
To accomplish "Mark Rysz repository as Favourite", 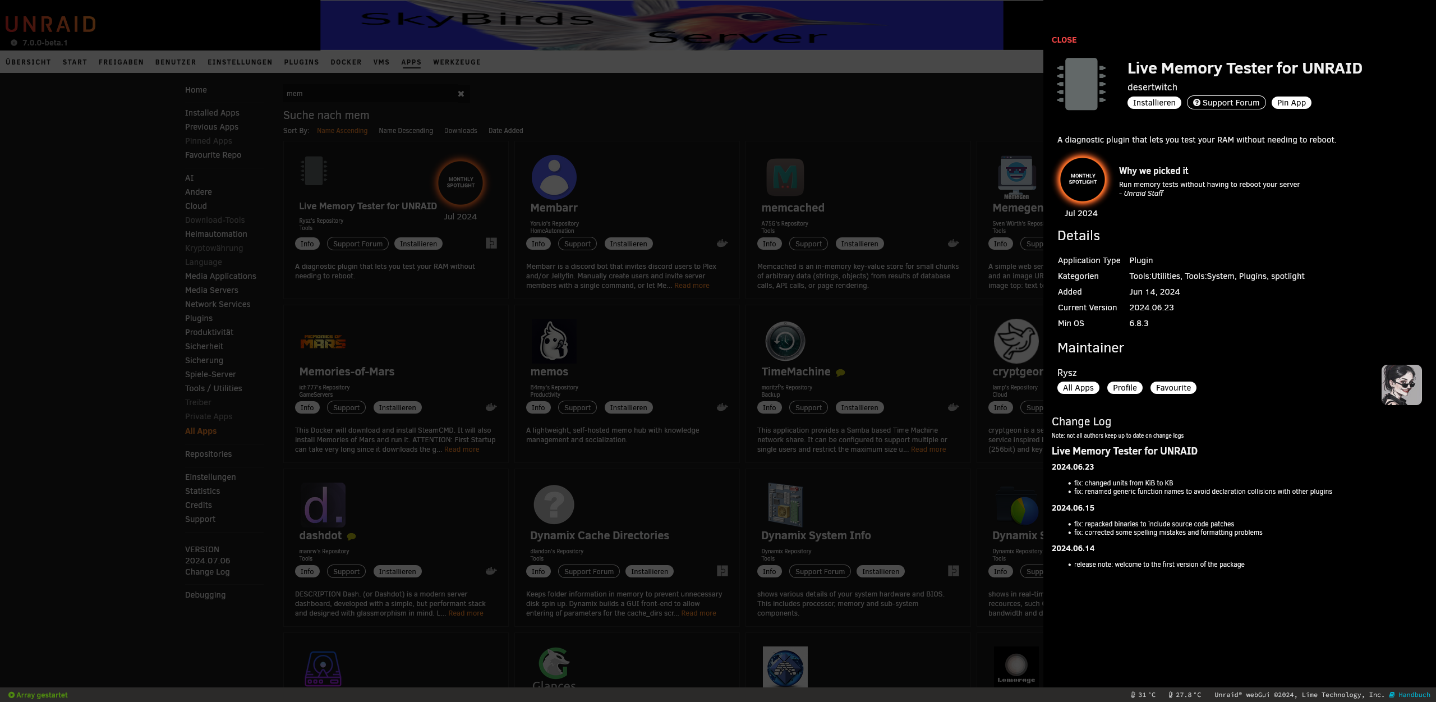I will (x=1173, y=388).
